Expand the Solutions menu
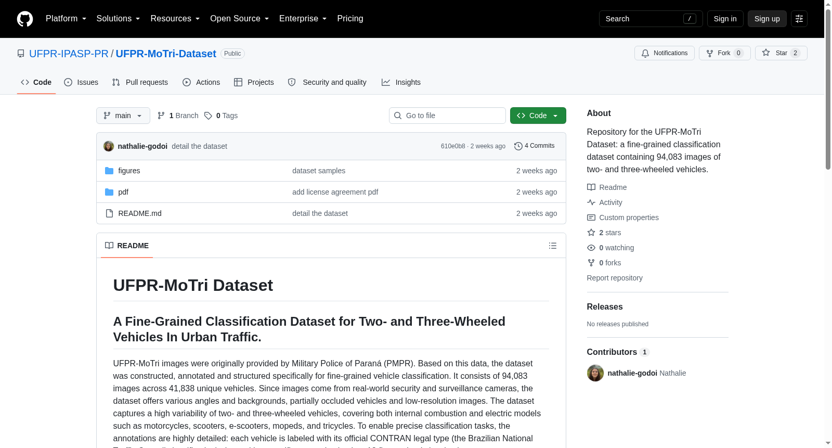Viewport: 832px width, 448px height. point(118,19)
